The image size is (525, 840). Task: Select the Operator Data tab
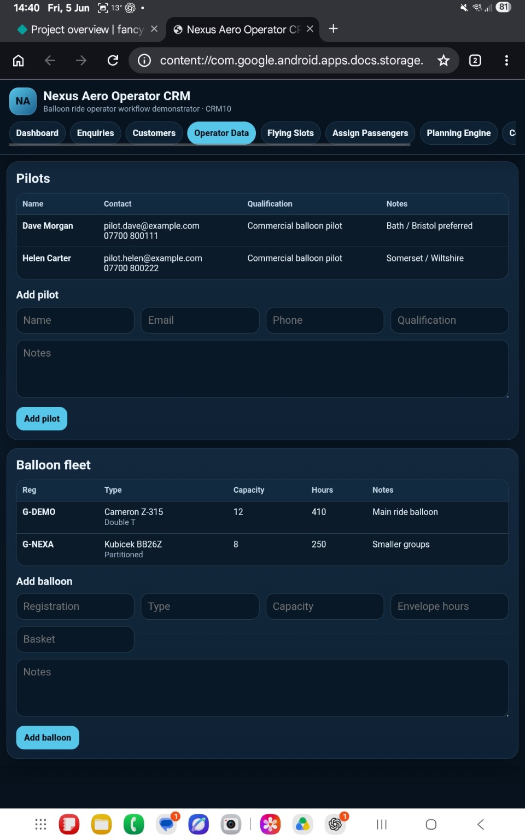pyautogui.click(x=221, y=133)
